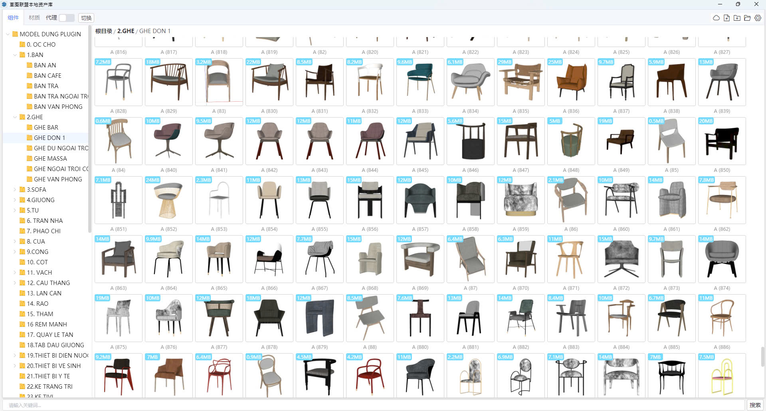
Task: Click the folder icon beside 6. TRAN NHA
Action: 22,221
